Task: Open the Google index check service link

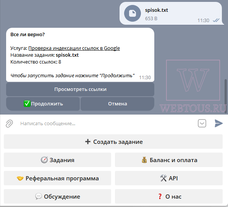Action: (x=74, y=48)
